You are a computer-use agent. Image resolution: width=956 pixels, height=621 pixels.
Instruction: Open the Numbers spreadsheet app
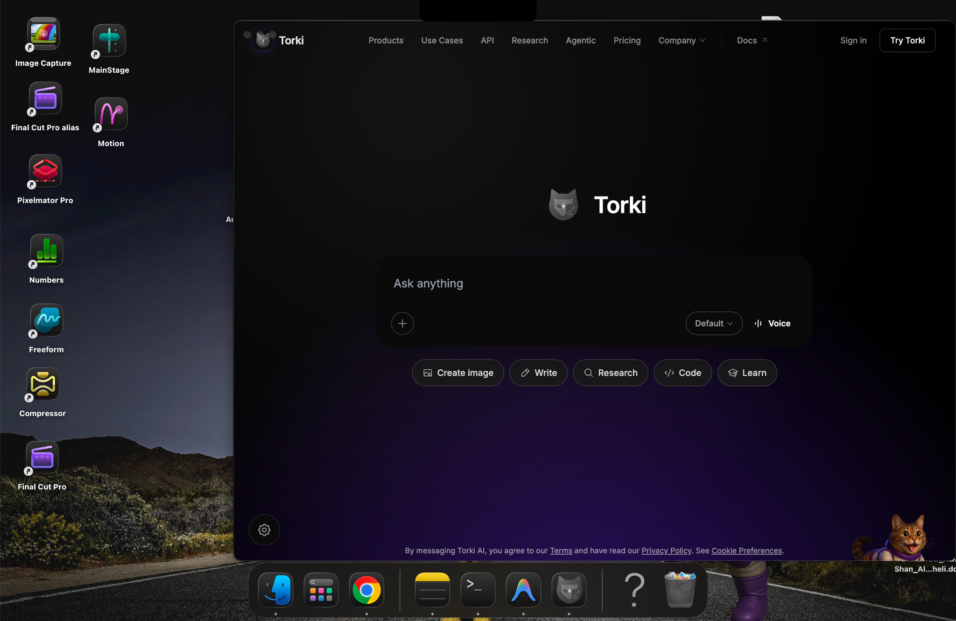click(46, 251)
